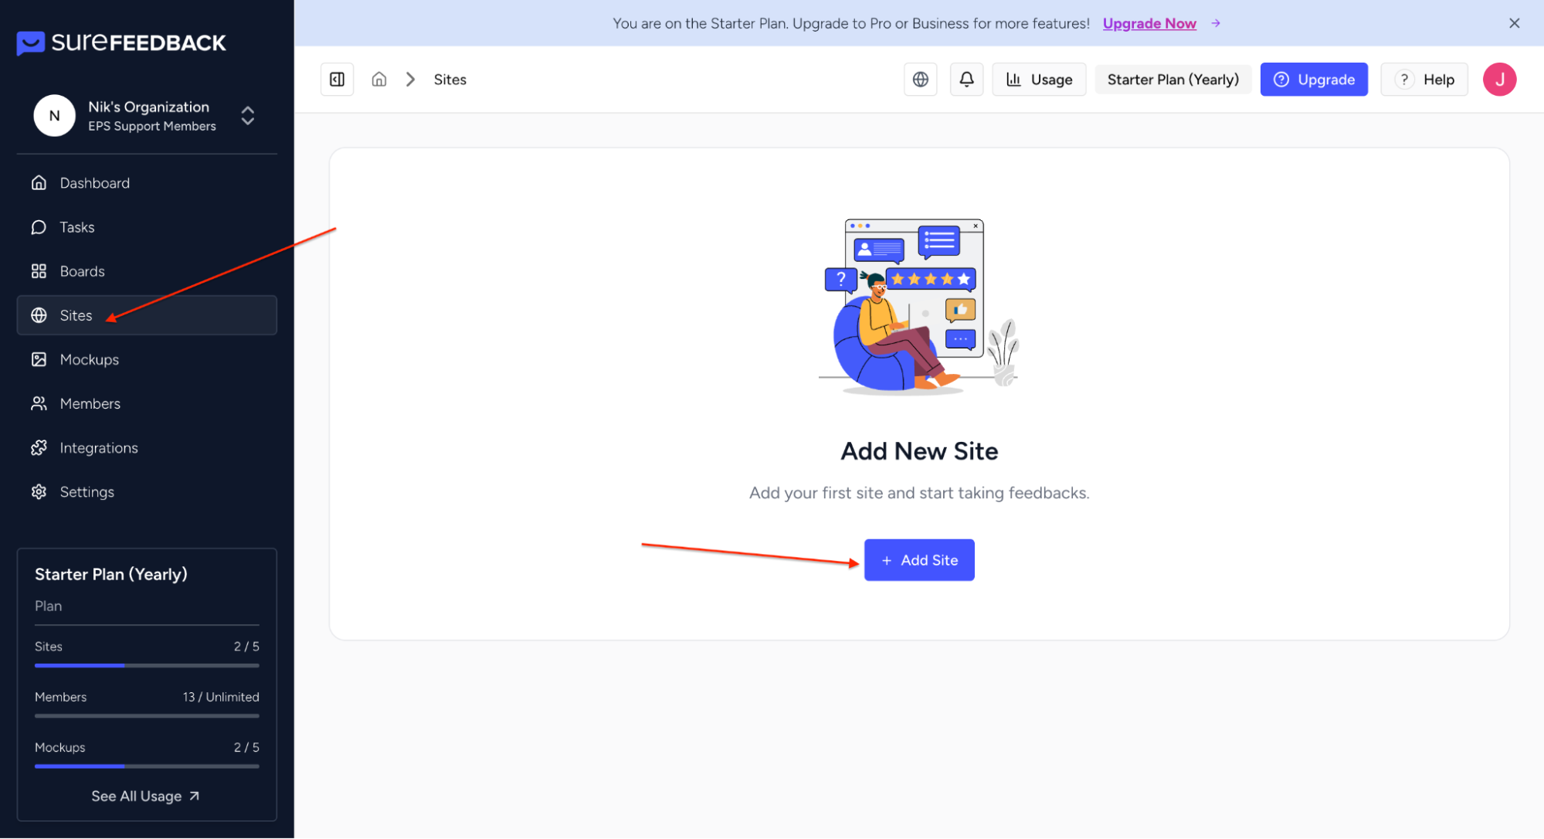Click the blue Upgrade button
The width and height of the screenshot is (1544, 839).
(x=1313, y=80)
